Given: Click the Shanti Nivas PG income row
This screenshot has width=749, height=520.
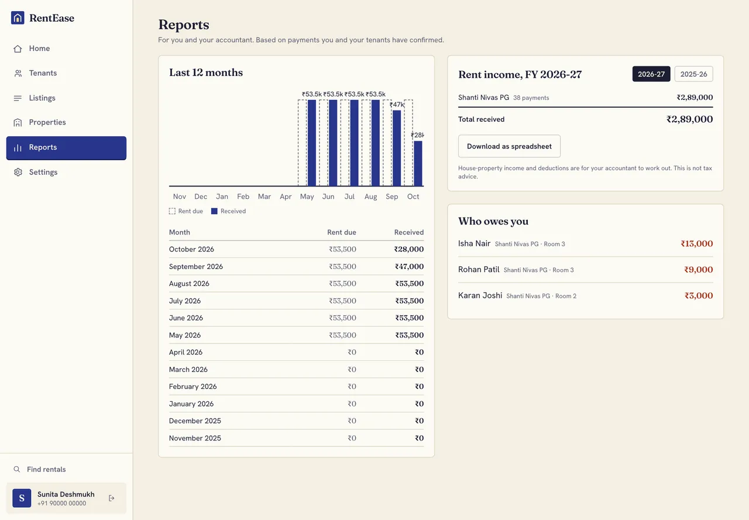Looking at the screenshot, I should 585,98.
